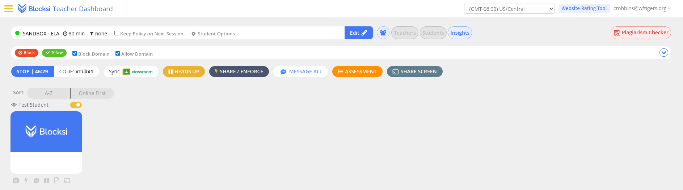Click the lightning bolt icon under Test Student
This screenshot has height=190, width=683.
26,180
